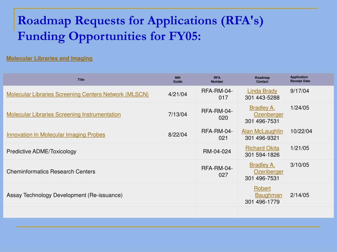Screen dimensions: 337x252
Task: Select the Roadmap Contact column header
Action: tap(262, 79)
